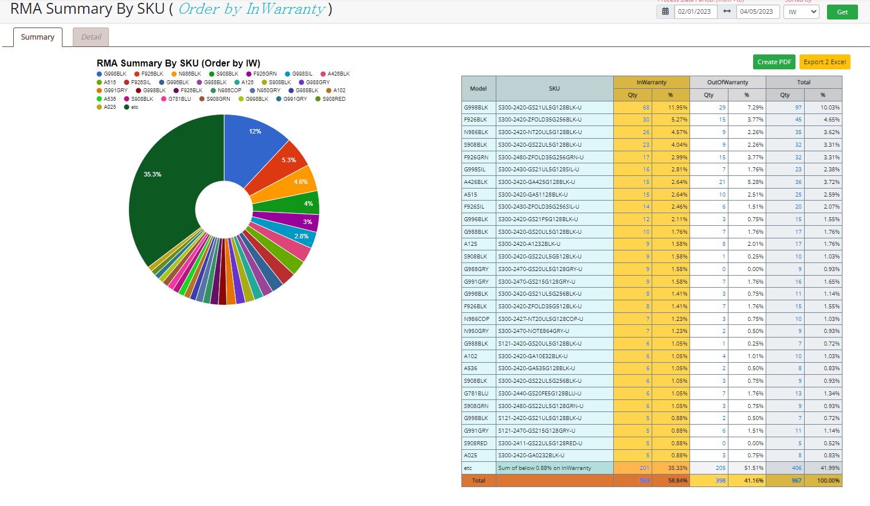The image size is (870, 506).
Task: Toggle F926SIL legend entry
Action: point(138,83)
